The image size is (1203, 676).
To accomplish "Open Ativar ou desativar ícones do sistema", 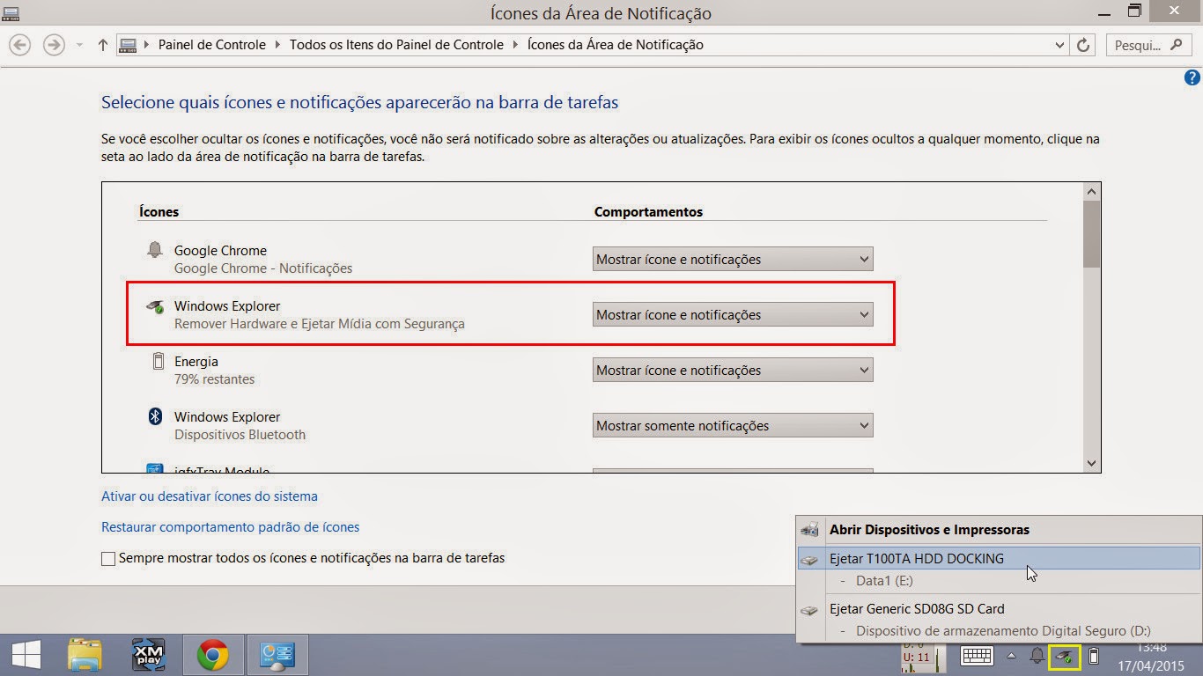I will point(210,496).
